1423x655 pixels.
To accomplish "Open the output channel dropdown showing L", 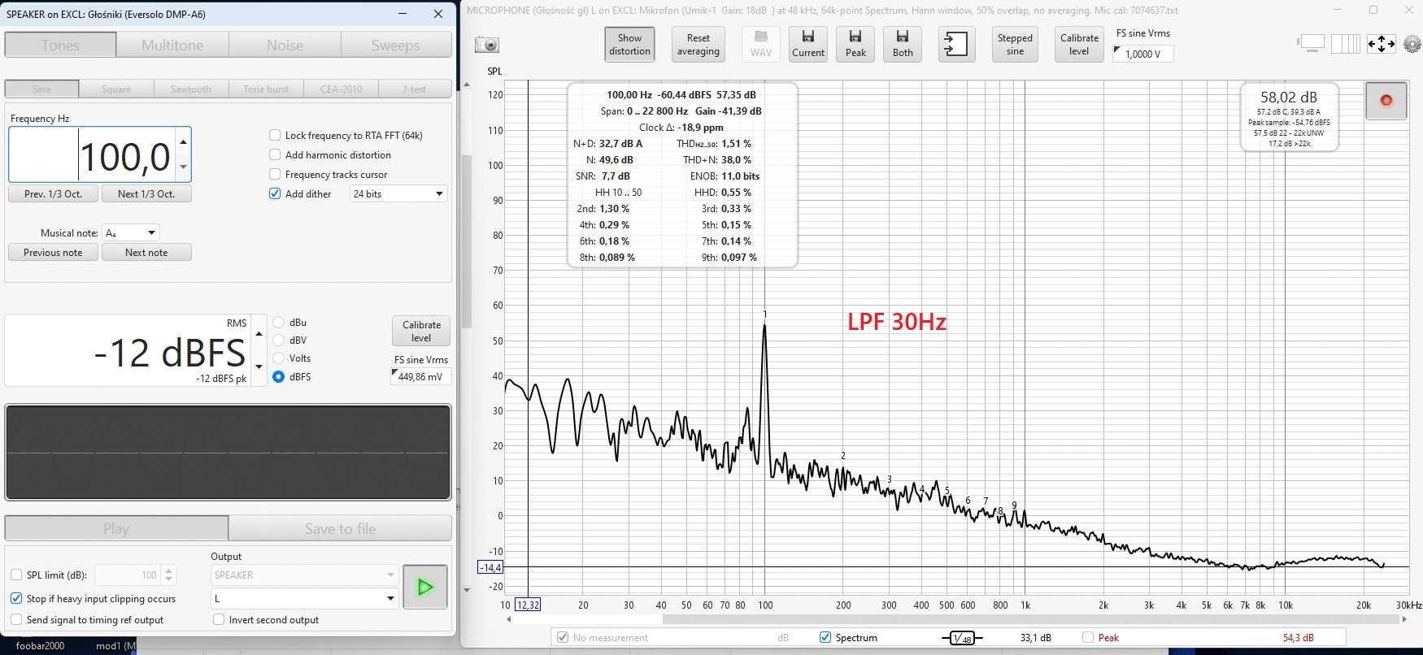I will pos(304,599).
